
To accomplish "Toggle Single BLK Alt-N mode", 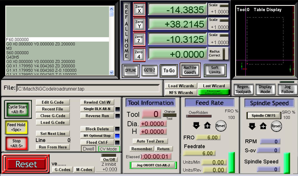I will [x=97, y=109].
